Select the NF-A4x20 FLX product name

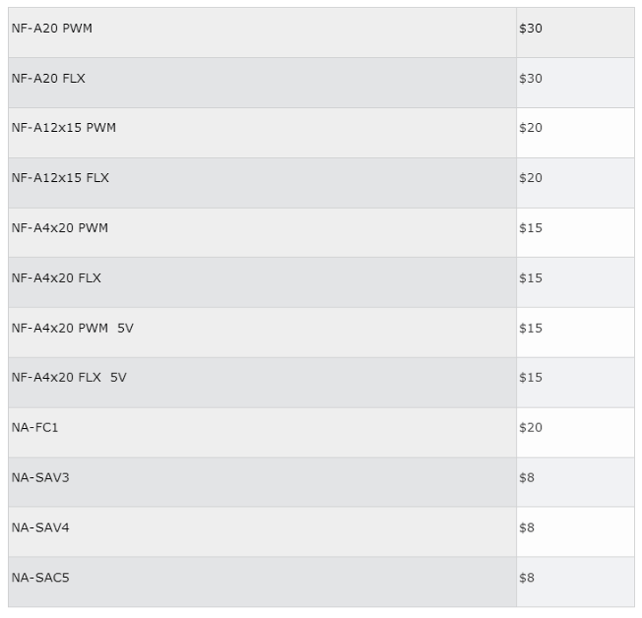click(56, 277)
